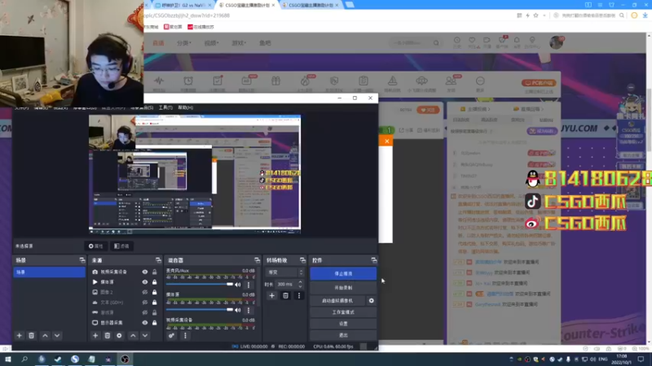
Task: Go to 直播 in Douyu navigation
Action: pyautogui.click(x=158, y=43)
